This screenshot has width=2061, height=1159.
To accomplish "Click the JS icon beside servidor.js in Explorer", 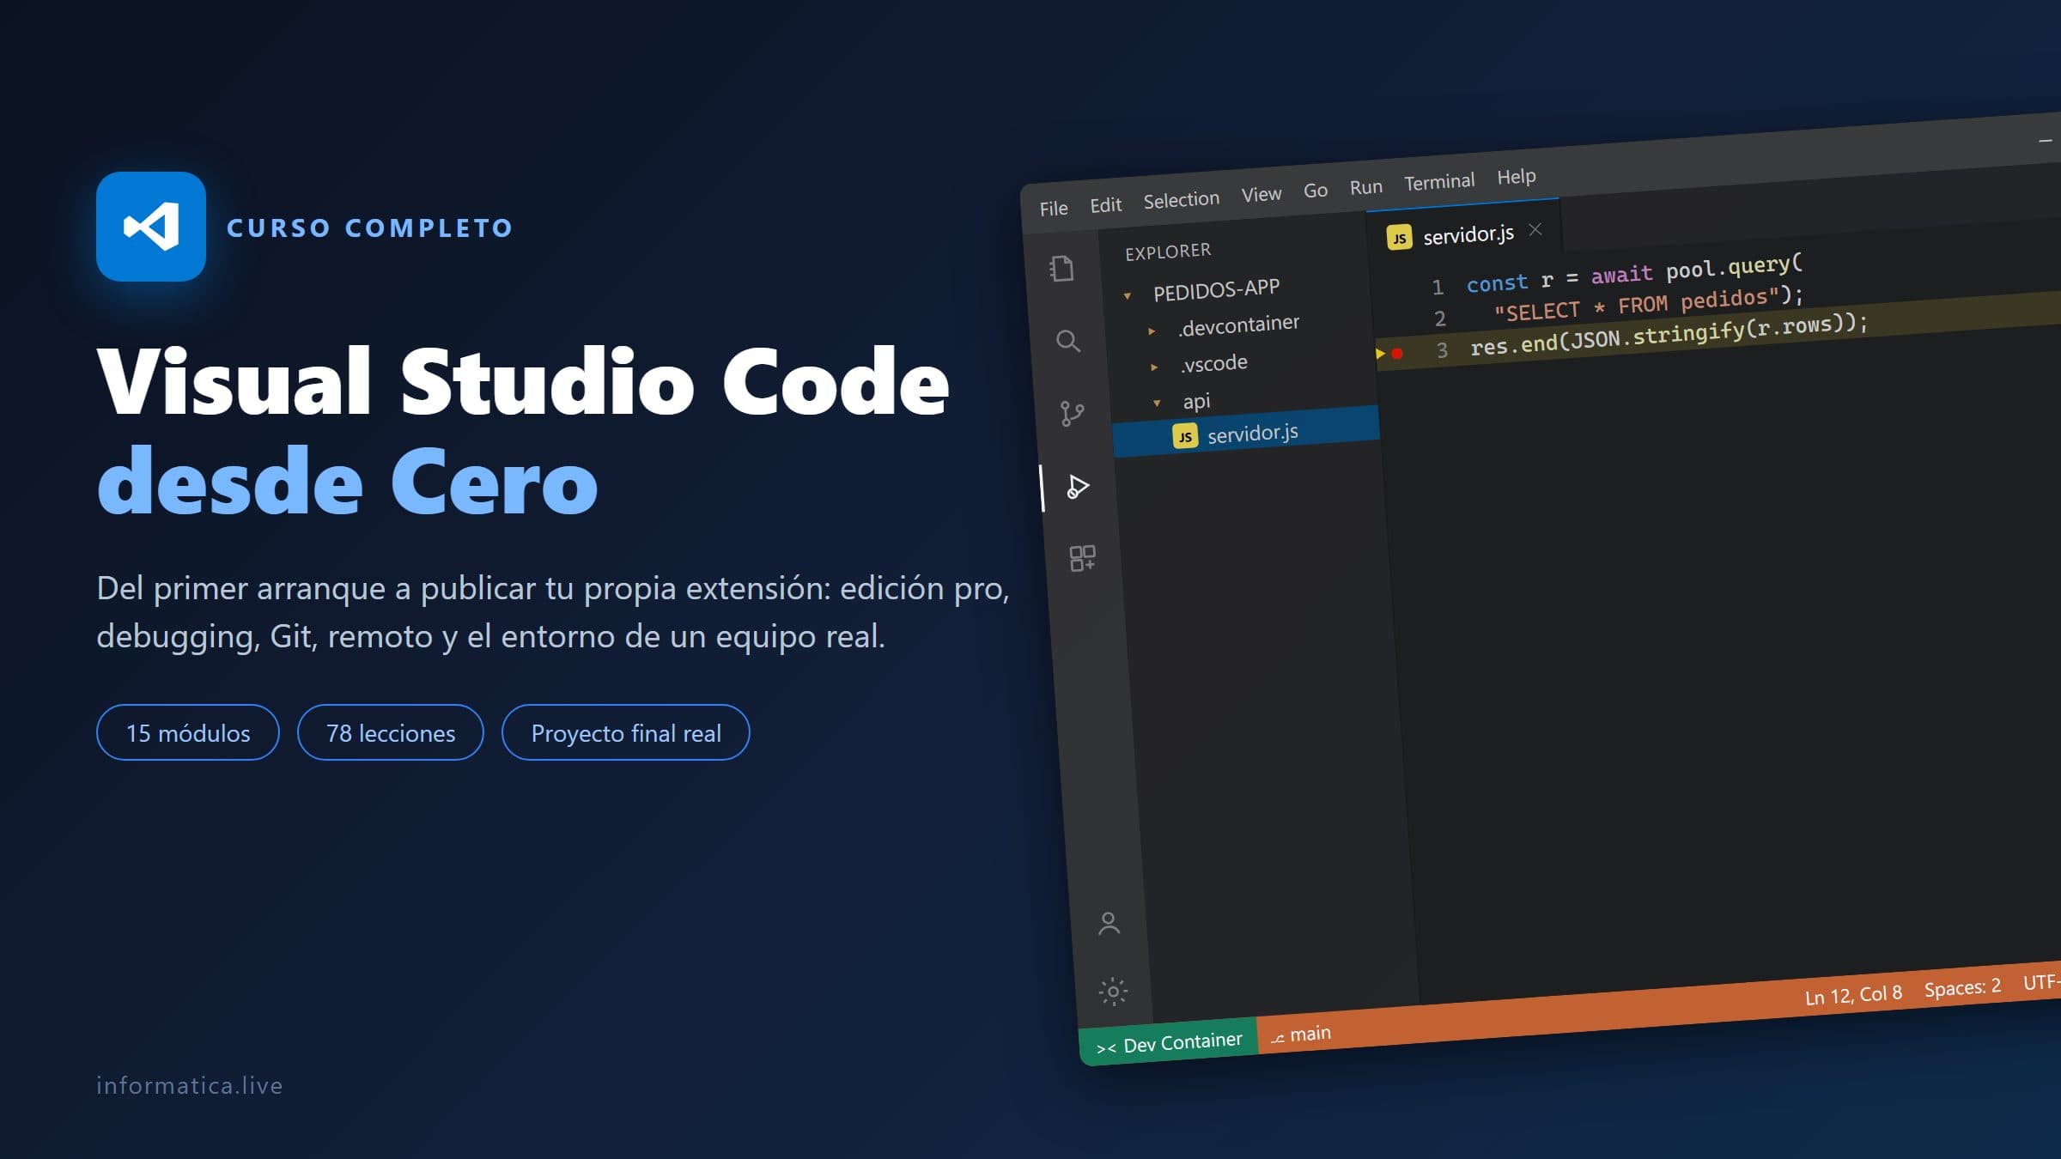I will click(1185, 436).
